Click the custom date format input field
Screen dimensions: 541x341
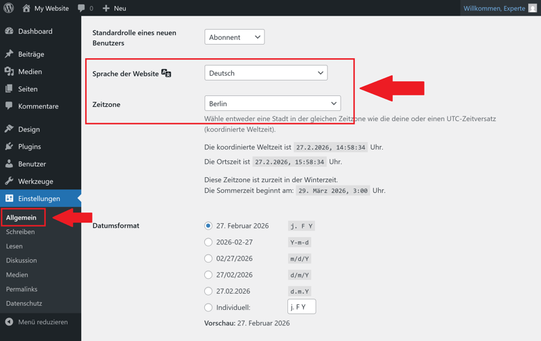302,306
